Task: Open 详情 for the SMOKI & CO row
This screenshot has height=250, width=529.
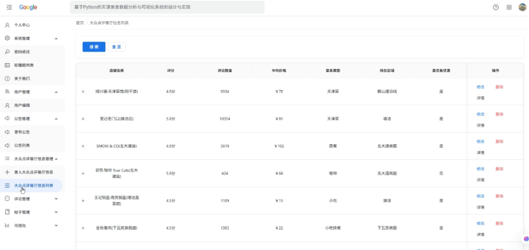Action: [x=481, y=152]
